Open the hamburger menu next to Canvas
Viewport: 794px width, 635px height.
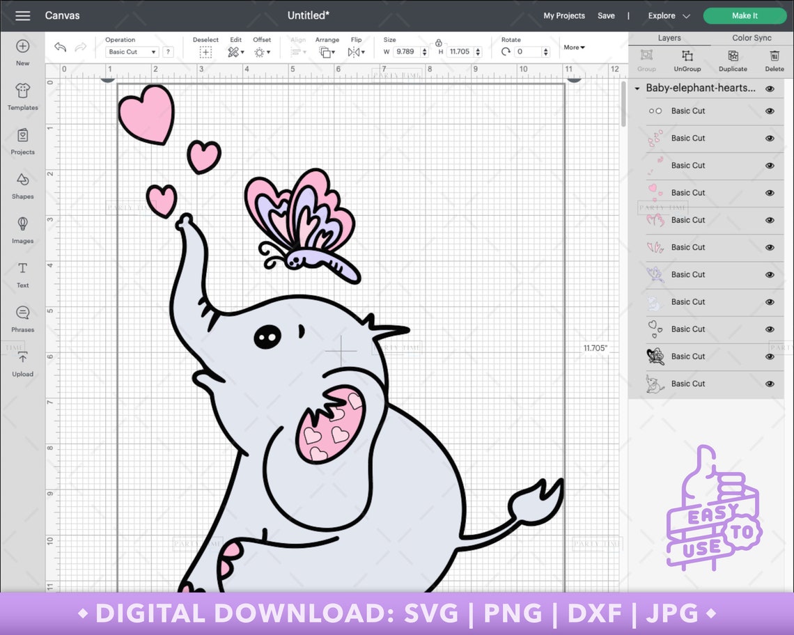(x=23, y=15)
